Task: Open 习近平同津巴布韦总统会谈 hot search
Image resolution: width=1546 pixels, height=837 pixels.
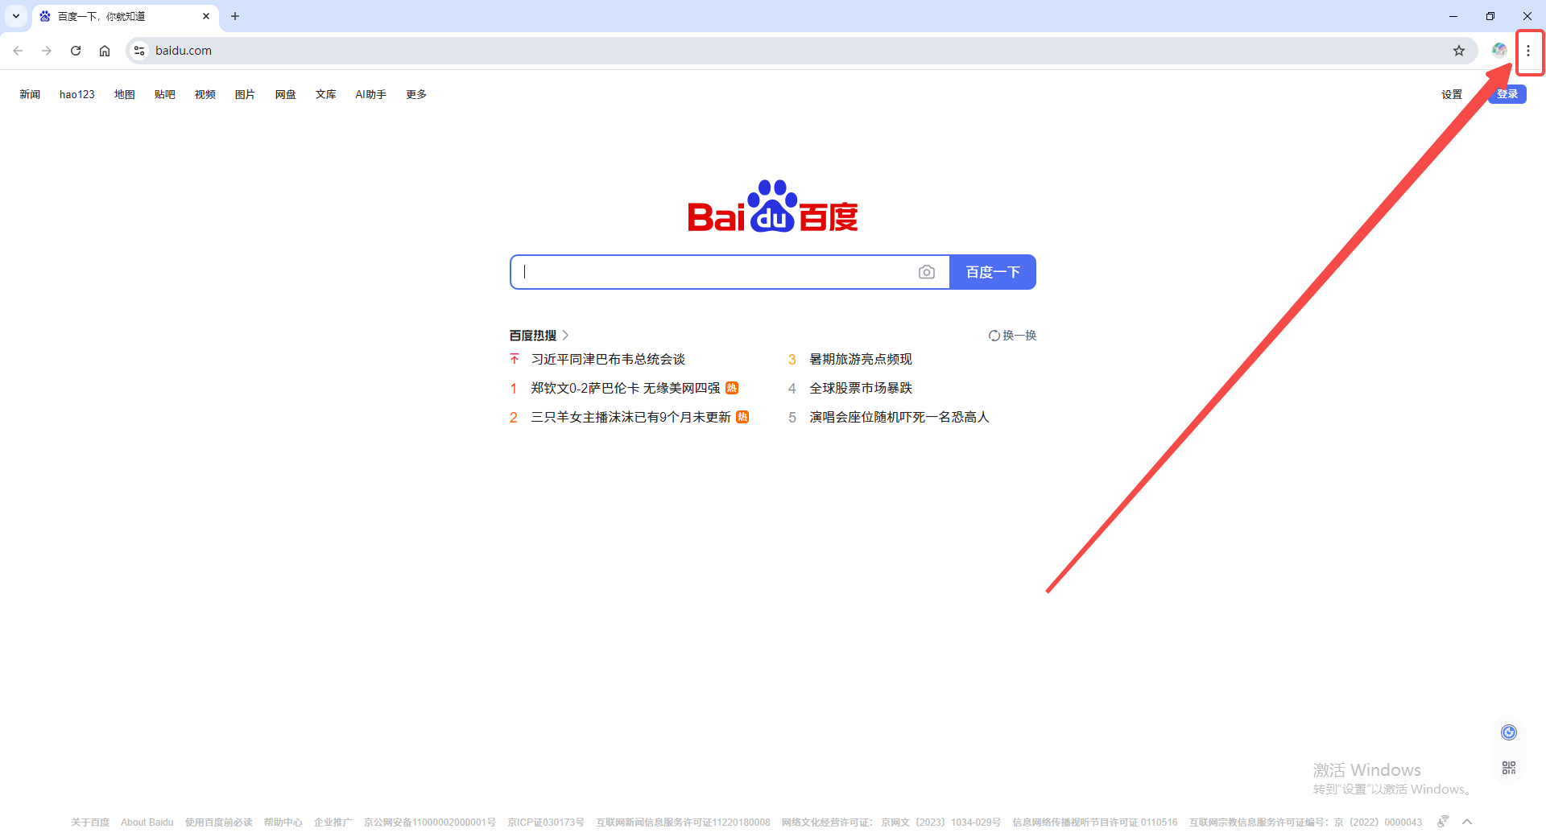Action: [x=608, y=359]
